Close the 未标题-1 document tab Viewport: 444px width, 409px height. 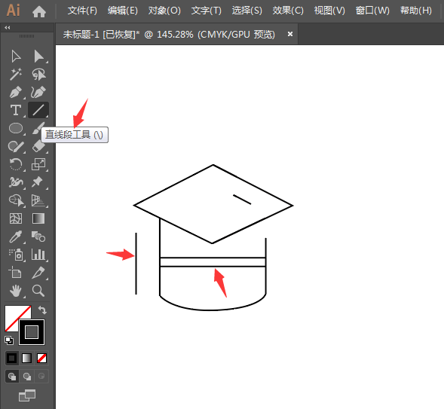point(290,34)
